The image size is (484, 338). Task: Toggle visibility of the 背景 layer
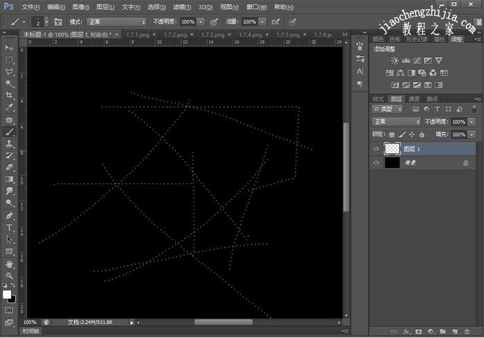click(x=377, y=162)
